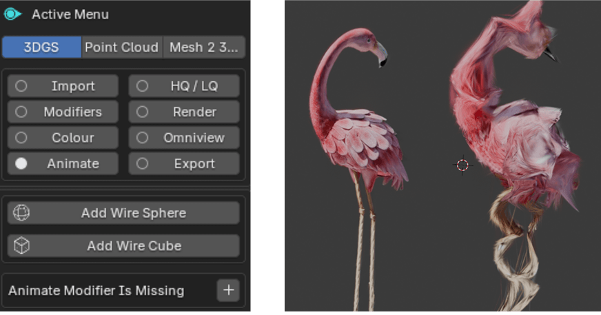Select the Export option
Viewport: 601px width, 315px height.
(184, 164)
